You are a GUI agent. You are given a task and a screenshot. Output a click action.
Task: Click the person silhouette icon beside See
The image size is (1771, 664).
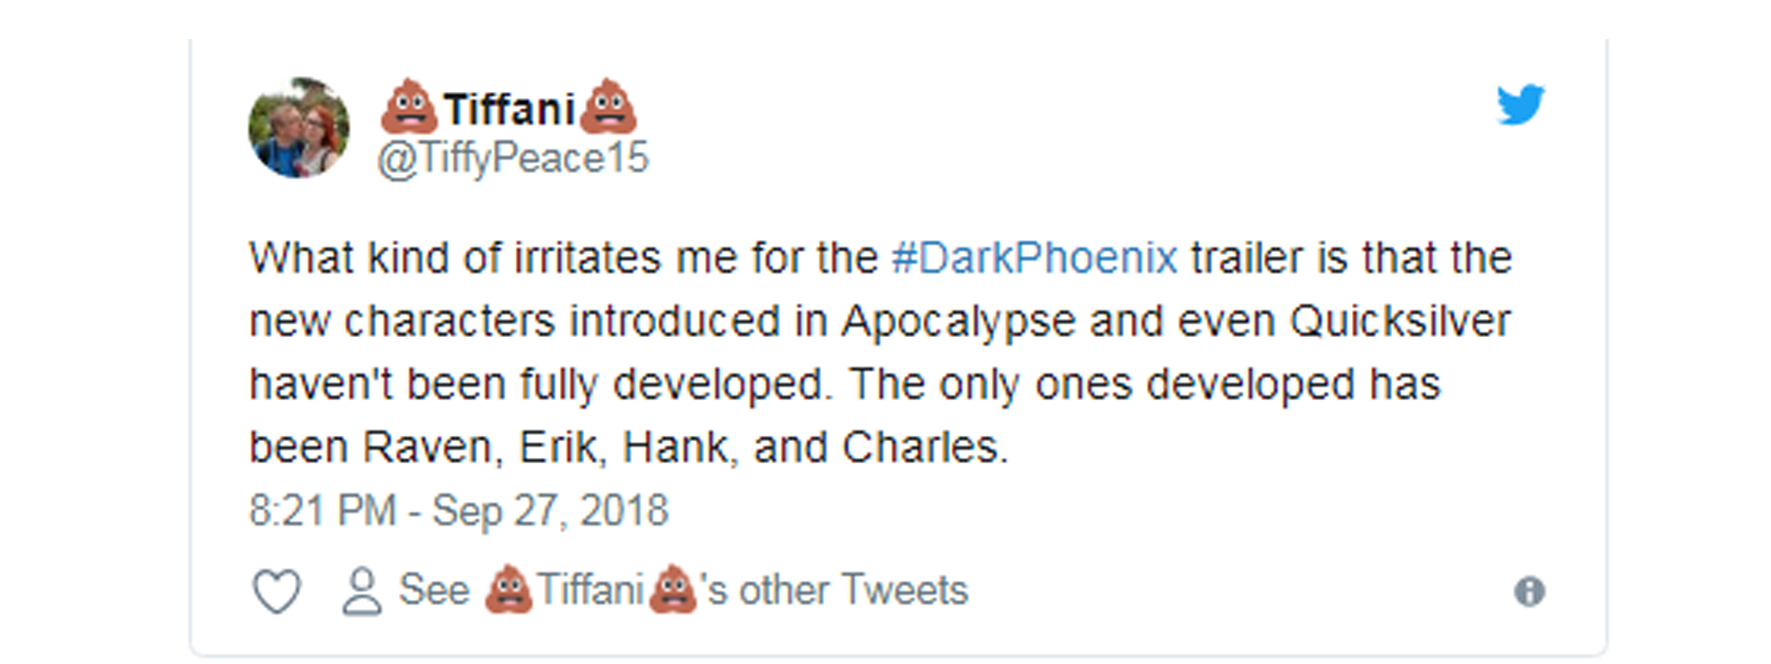362,591
